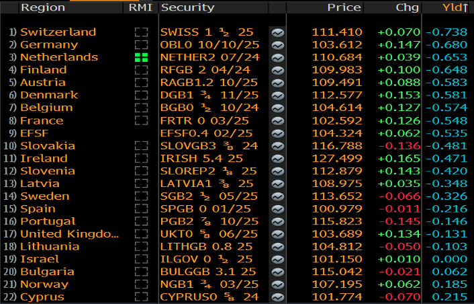Open chart icon for EFSF0.4 02/25
The height and width of the screenshot is (304, 474).
[x=277, y=134]
